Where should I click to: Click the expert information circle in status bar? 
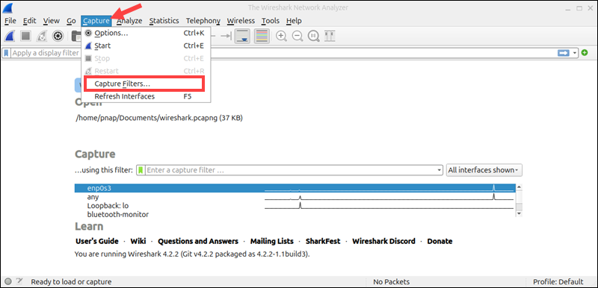pos(8,282)
